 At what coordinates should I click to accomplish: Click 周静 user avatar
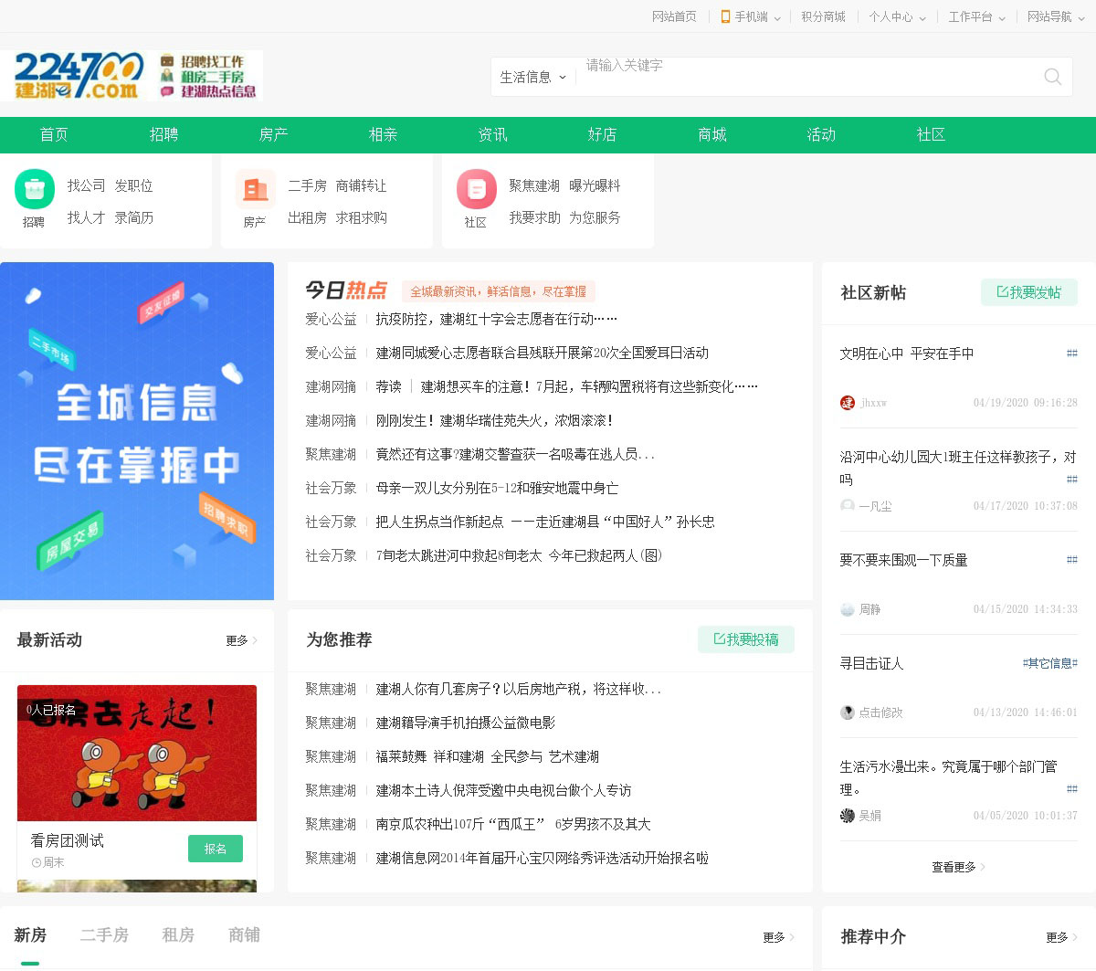848,609
